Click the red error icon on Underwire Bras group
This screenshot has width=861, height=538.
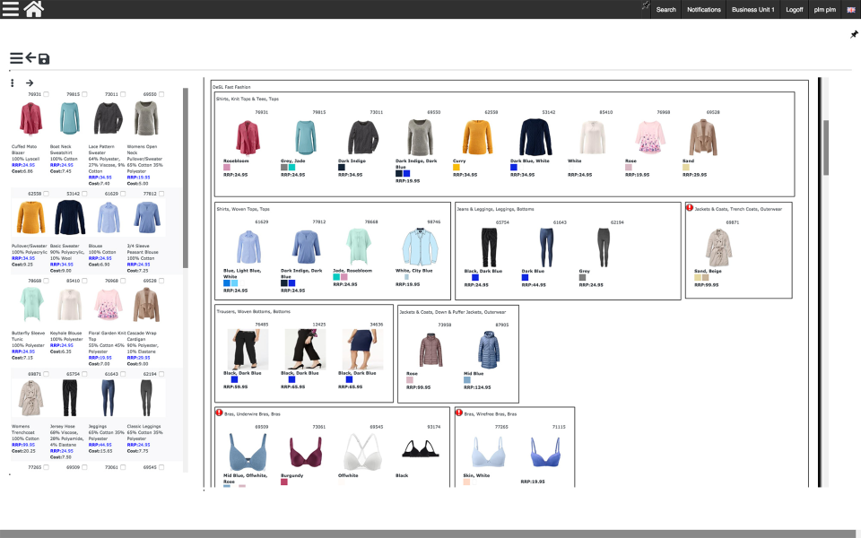pos(219,412)
